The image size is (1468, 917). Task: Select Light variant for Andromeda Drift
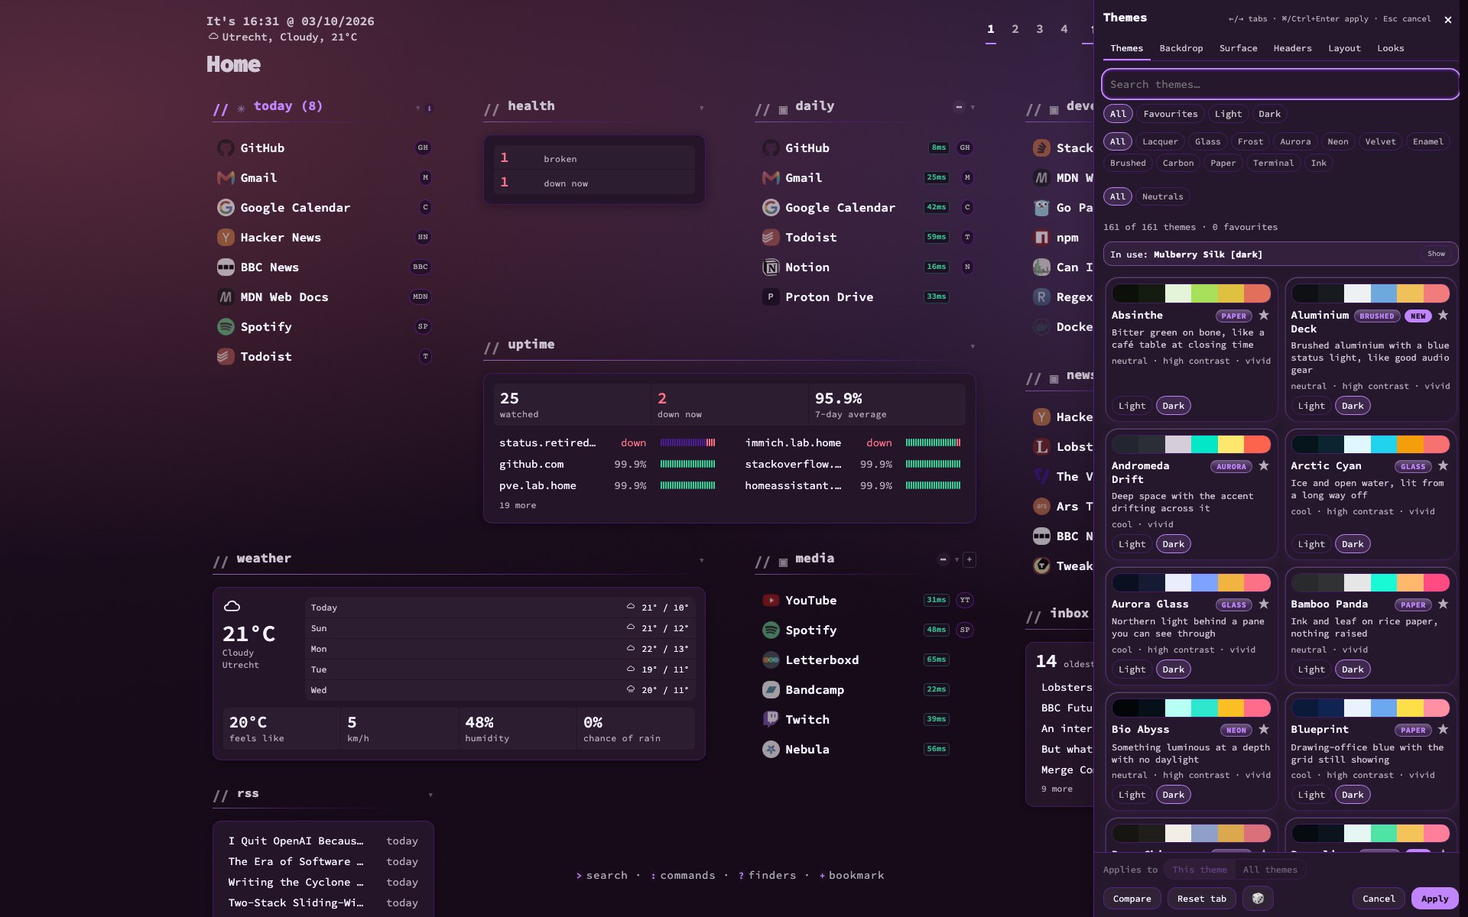click(x=1132, y=544)
